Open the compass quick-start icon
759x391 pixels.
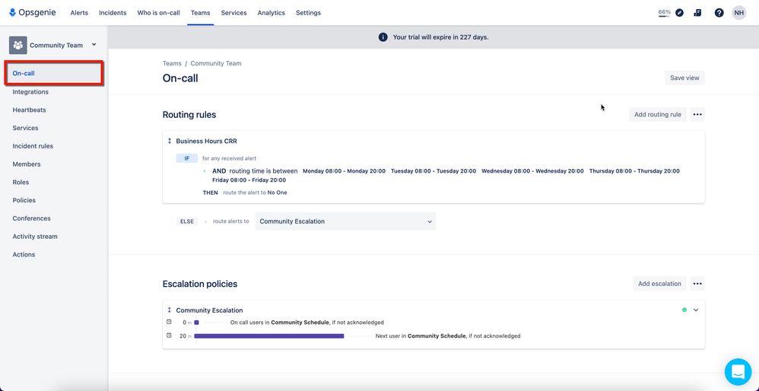(x=680, y=13)
